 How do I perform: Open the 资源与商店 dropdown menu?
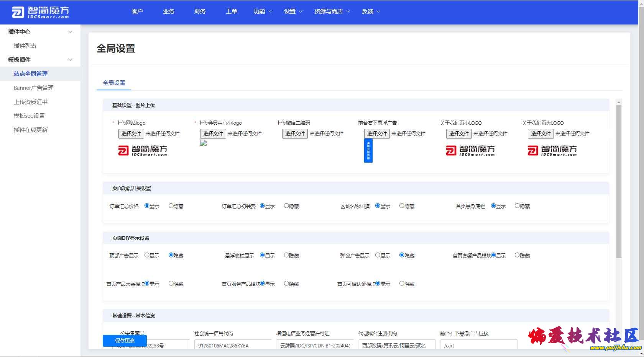pyautogui.click(x=332, y=11)
